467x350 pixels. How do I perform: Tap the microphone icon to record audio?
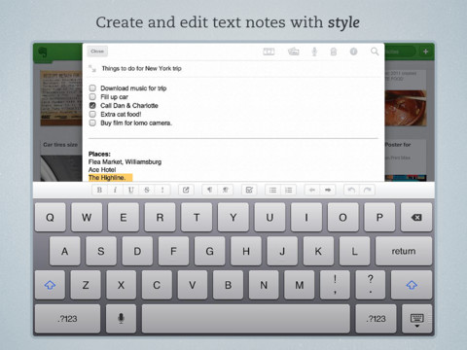314,52
